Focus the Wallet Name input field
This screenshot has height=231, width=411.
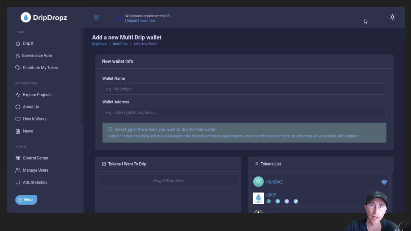[244, 89]
